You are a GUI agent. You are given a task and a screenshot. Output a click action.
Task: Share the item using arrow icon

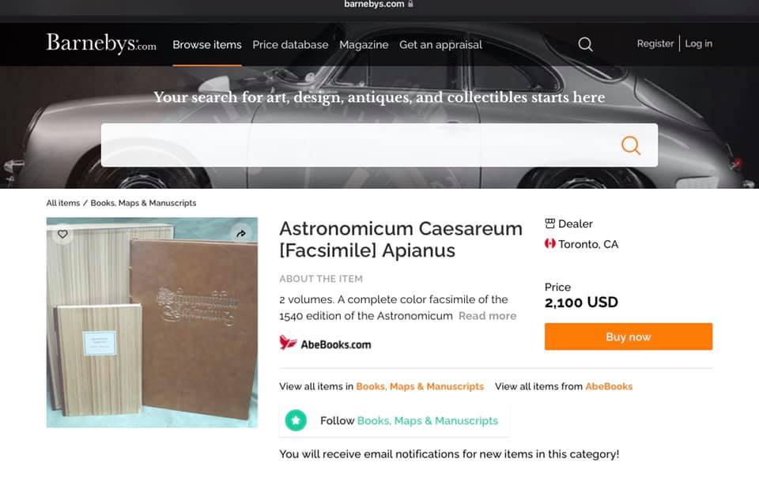point(241,234)
